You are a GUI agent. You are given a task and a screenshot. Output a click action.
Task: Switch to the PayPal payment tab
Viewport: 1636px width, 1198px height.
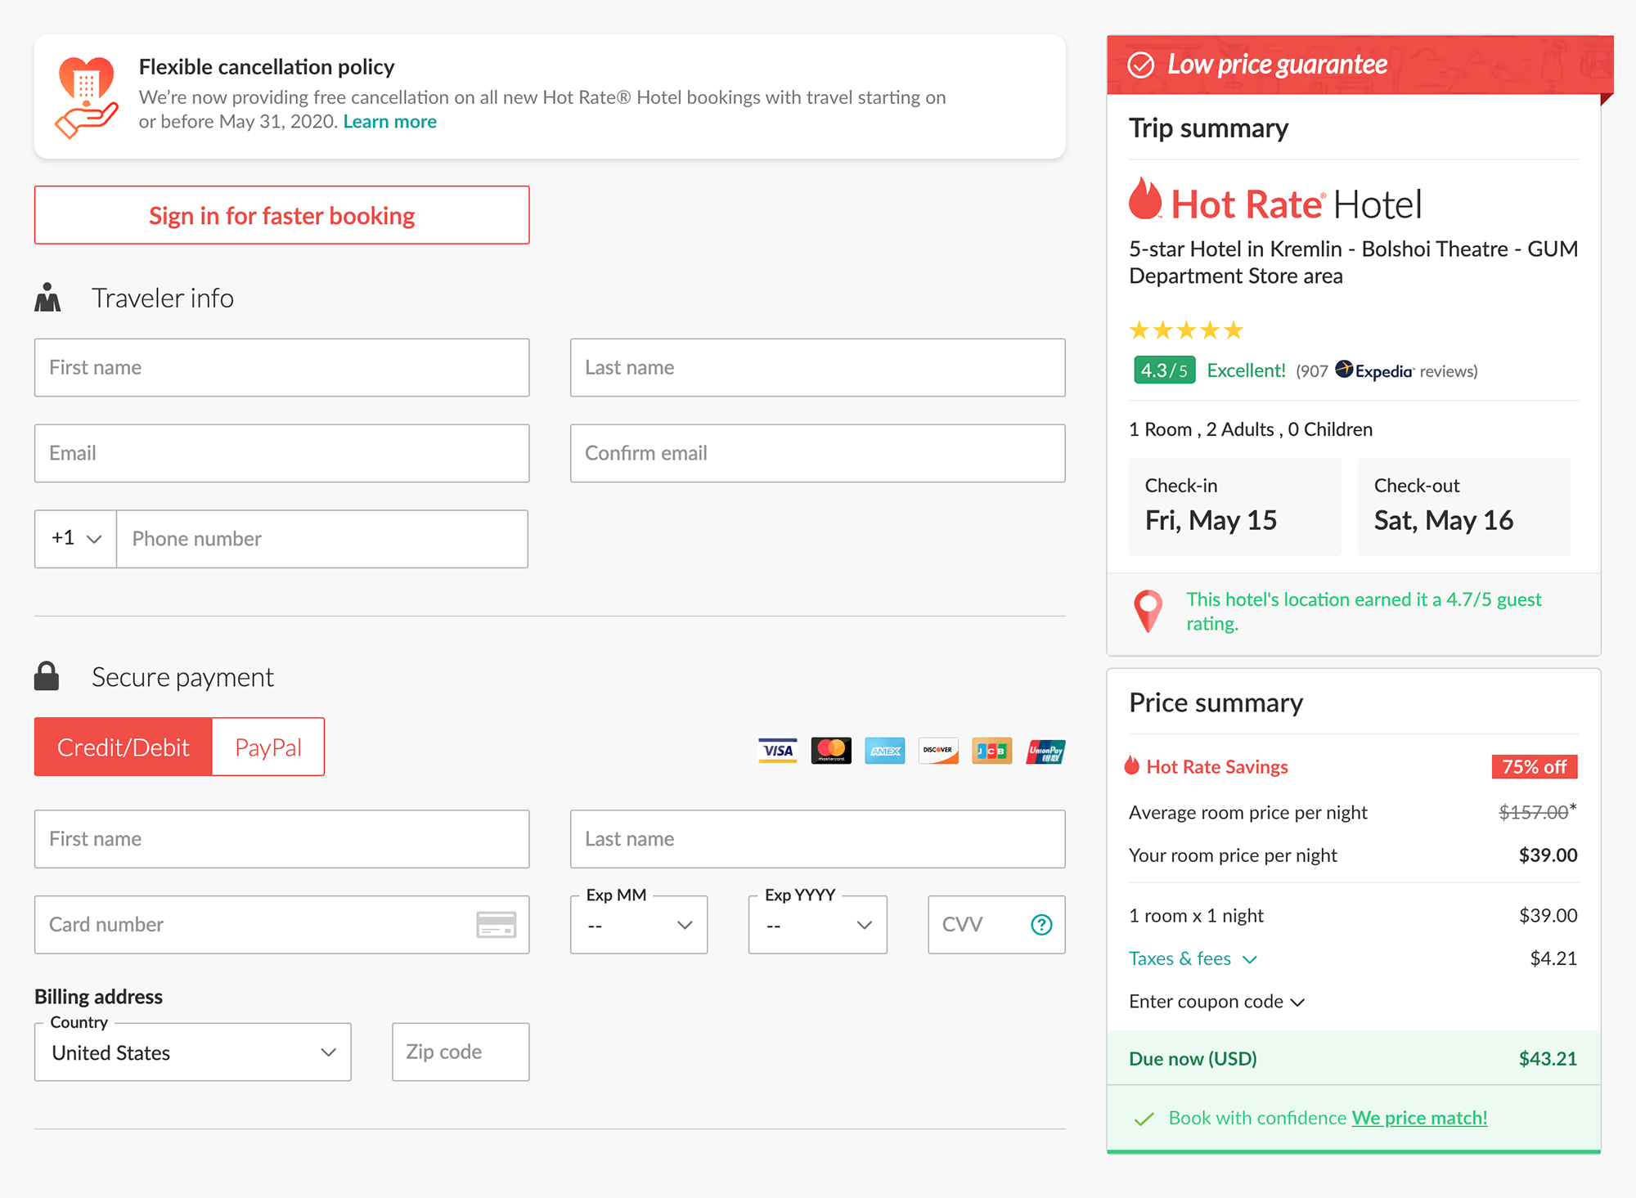point(268,747)
